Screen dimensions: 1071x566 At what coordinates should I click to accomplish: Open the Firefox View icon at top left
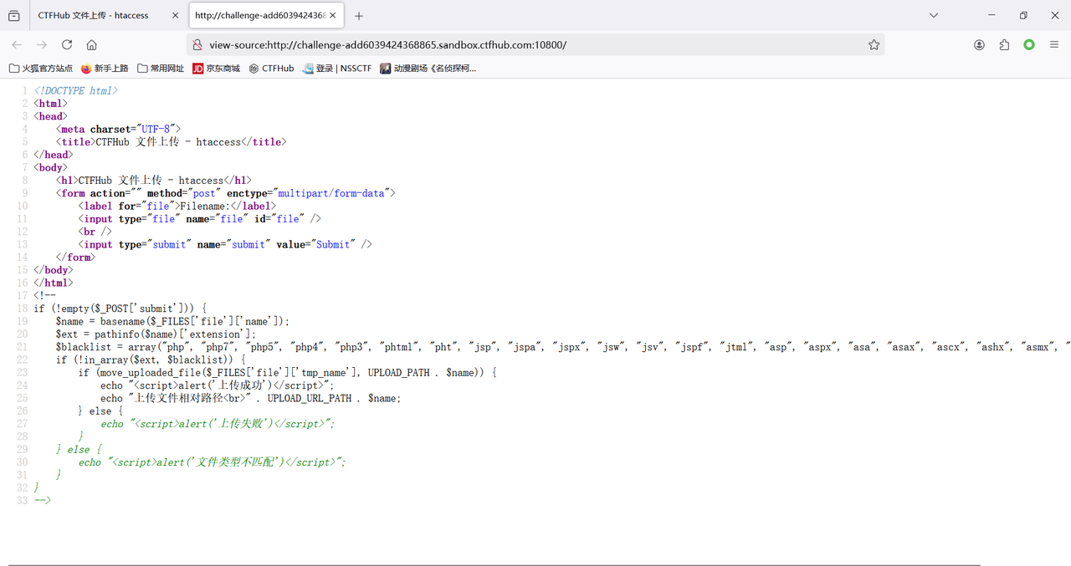pos(14,16)
